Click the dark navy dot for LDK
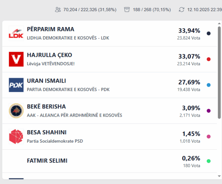 point(208,34)
